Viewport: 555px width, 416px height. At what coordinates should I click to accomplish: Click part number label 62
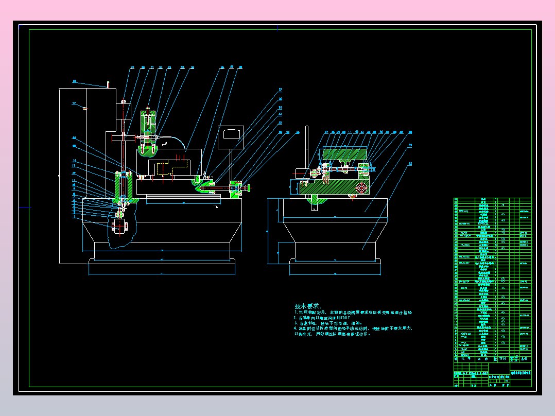tap(410, 164)
